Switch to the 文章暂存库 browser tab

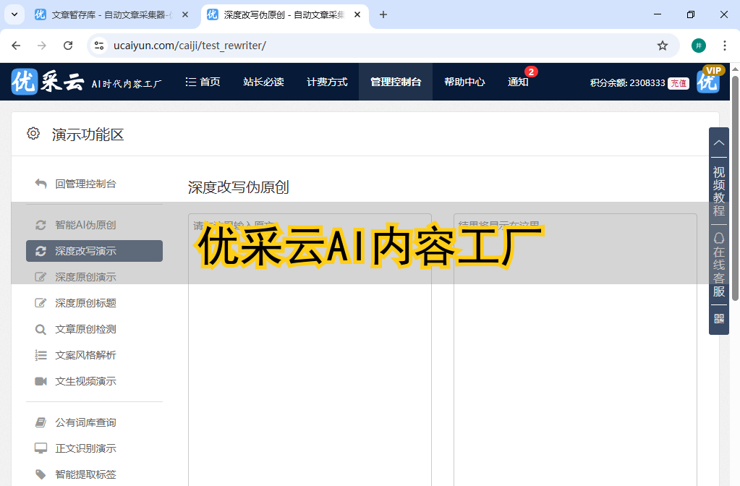click(x=109, y=14)
